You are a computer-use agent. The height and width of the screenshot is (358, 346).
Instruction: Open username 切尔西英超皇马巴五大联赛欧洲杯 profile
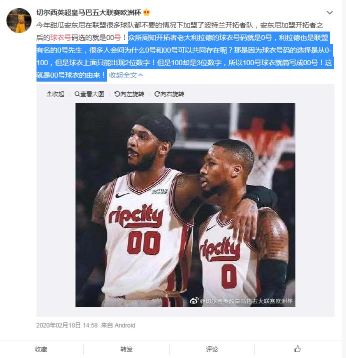pyautogui.click(x=88, y=13)
